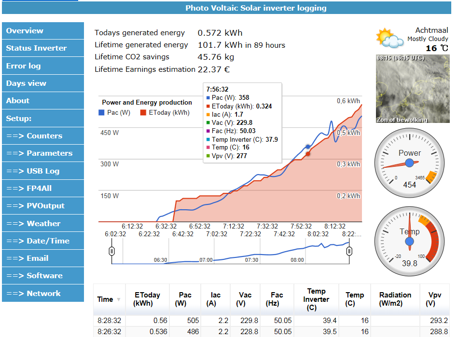This screenshot has height=337, width=458.
Task: Open PVOutput setup page
Action: [43, 206]
